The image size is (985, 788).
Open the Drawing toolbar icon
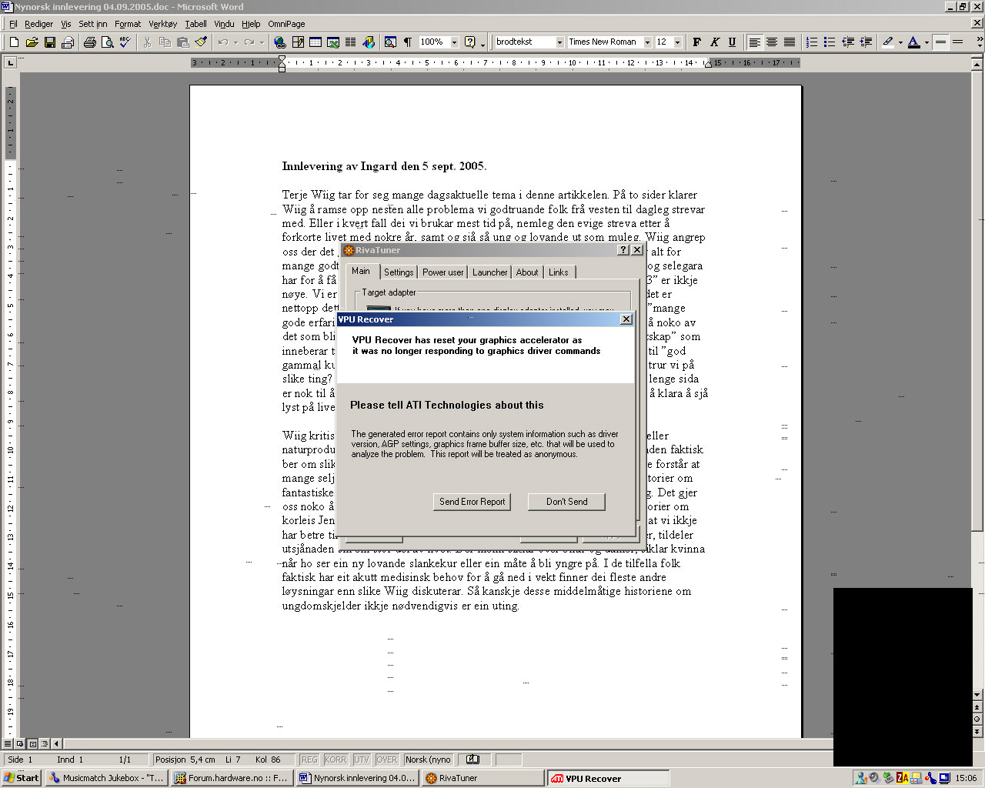369,42
